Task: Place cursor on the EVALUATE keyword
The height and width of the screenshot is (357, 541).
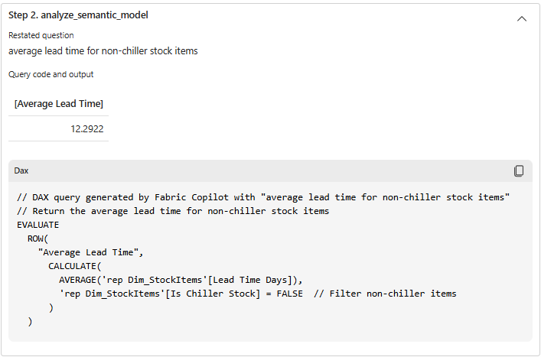Action: point(37,225)
